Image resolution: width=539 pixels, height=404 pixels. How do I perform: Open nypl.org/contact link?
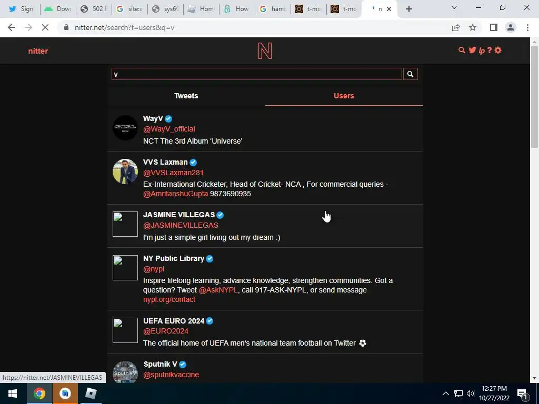click(169, 299)
